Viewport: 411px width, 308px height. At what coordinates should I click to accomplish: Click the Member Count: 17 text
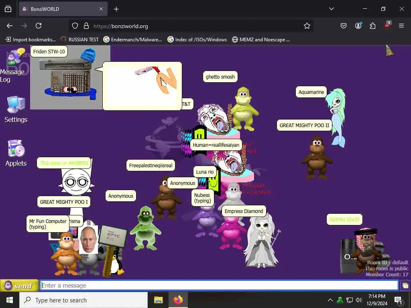(387, 274)
